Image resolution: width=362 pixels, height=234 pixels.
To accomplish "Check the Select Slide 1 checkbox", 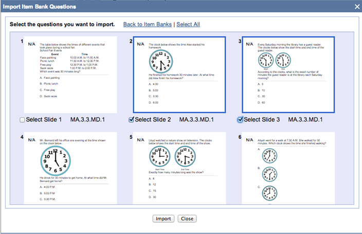I will [22, 120].
